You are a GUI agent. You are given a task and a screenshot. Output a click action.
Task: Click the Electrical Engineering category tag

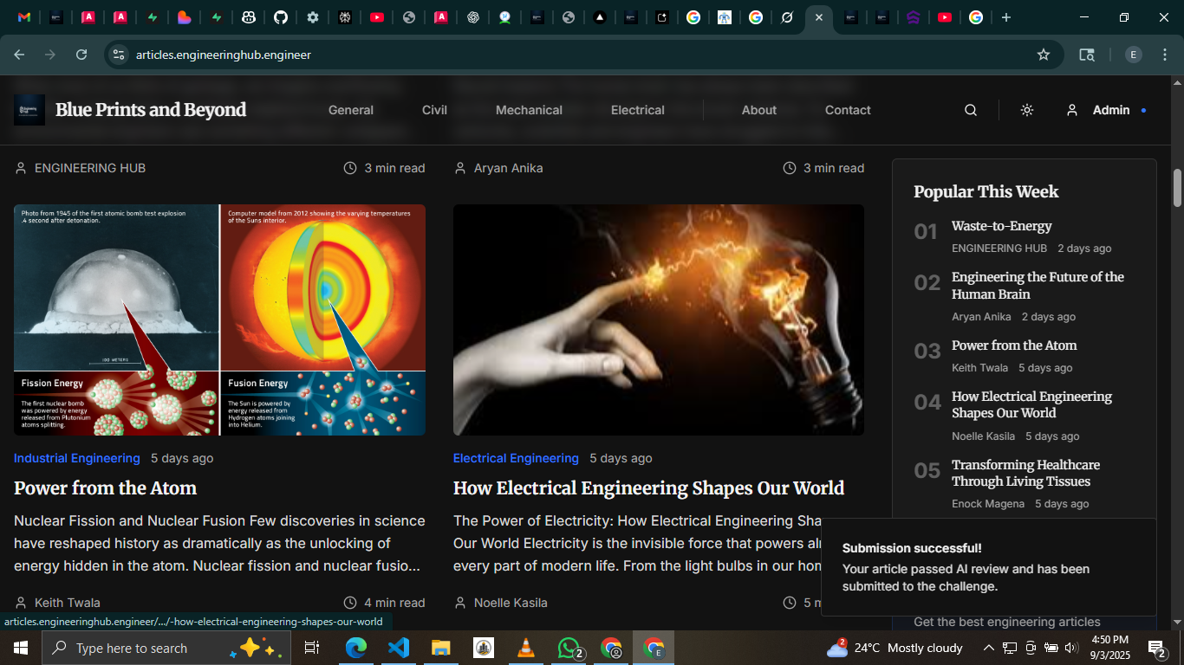[516, 458]
